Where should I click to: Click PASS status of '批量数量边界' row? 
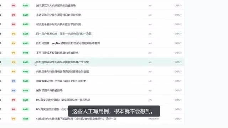tap(26, 81)
